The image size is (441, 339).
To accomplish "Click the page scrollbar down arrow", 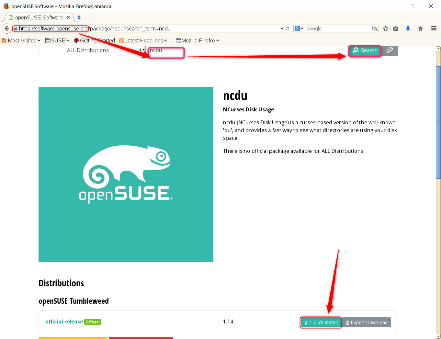I will pos(438,336).
